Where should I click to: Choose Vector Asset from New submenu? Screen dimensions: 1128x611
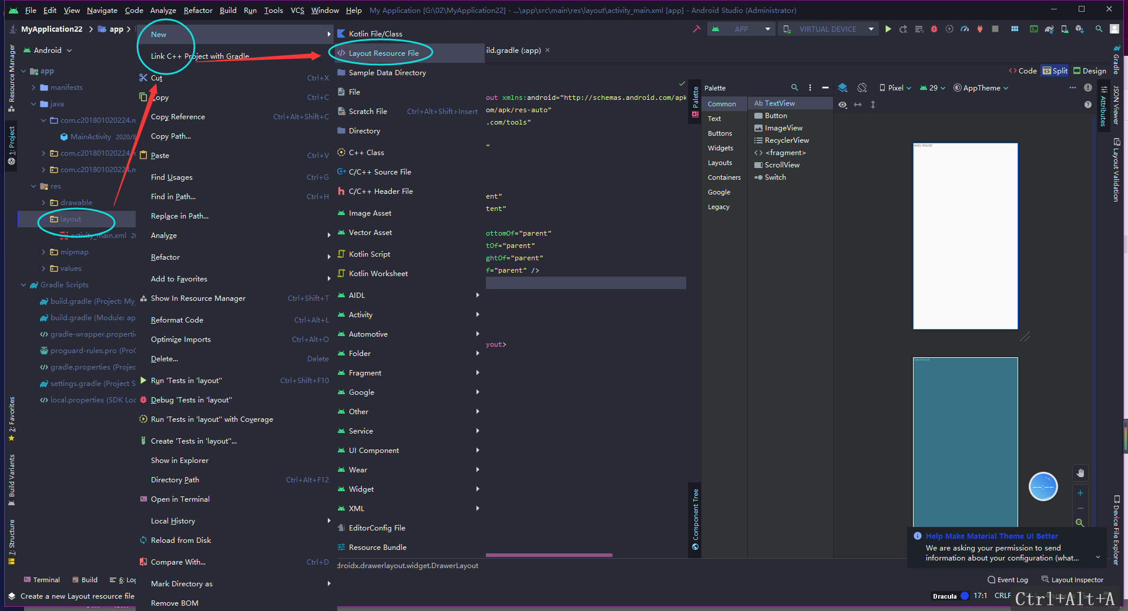coord(409,233)
